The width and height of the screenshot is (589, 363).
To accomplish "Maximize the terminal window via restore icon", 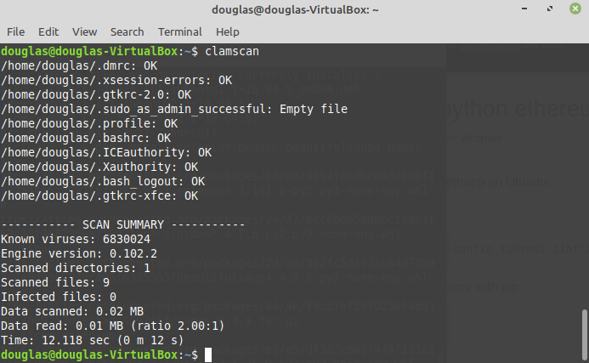I will [x=550, y=9].
